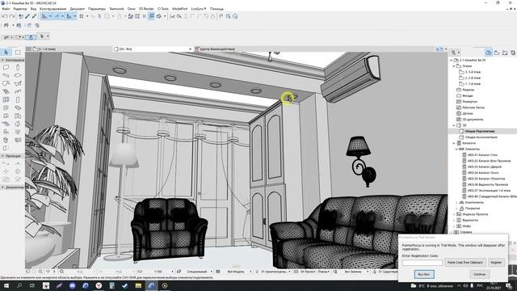
Task: Collapse the 3D node in navigator
Action: 454,125
